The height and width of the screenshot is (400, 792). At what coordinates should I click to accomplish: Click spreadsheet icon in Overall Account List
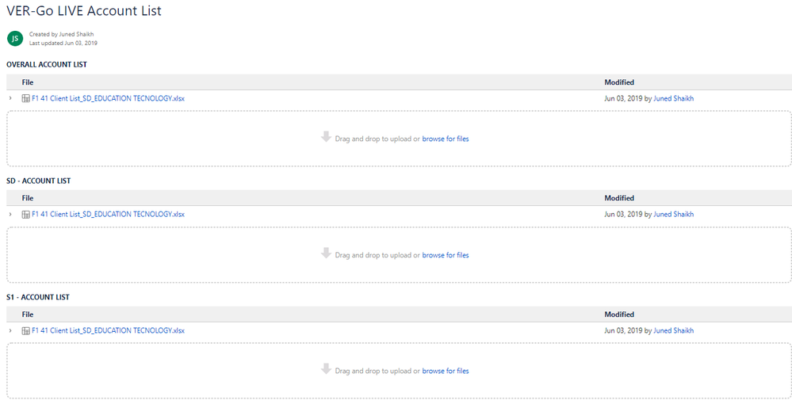click(x=25, y=98)
